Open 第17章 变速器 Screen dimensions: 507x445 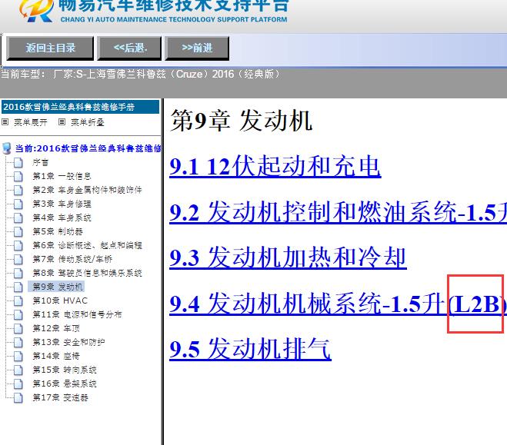60,397
